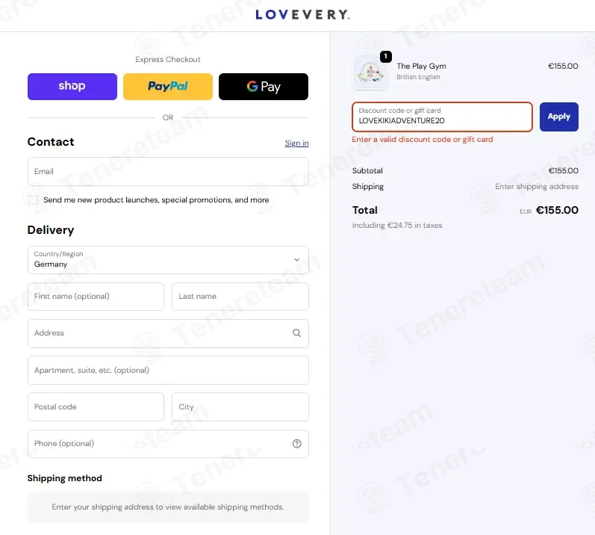
Task: Click 'Enter shipping address' shipping text
Action: (537, 187)
